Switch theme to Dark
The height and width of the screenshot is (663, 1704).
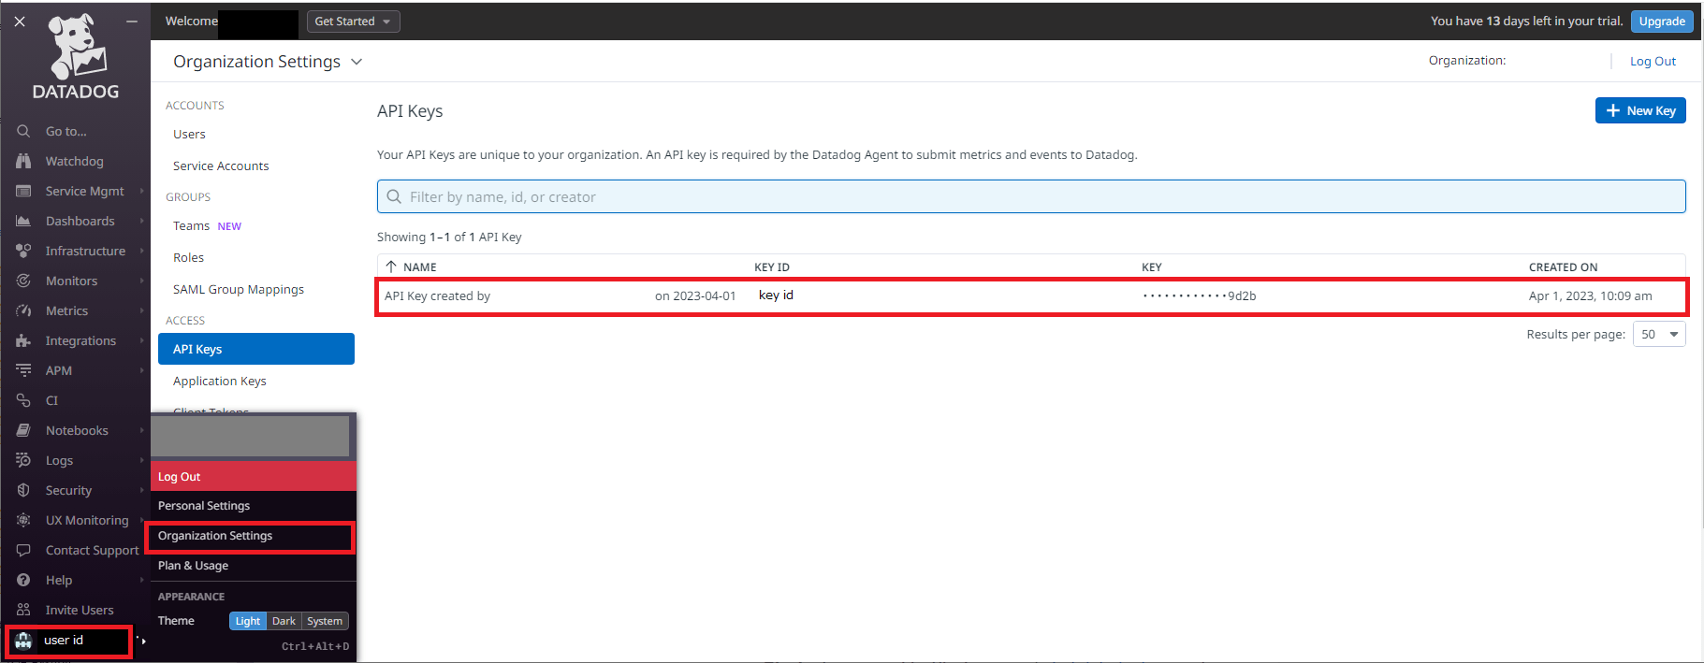[x=284, y=621]
